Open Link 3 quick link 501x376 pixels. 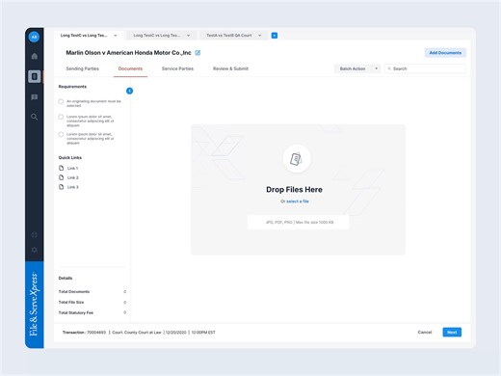73,187
